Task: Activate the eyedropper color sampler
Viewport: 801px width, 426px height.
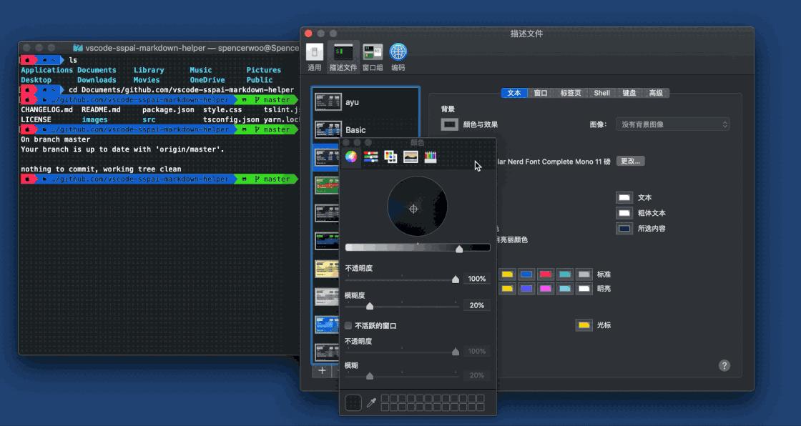Action: [x=371, y=402]
